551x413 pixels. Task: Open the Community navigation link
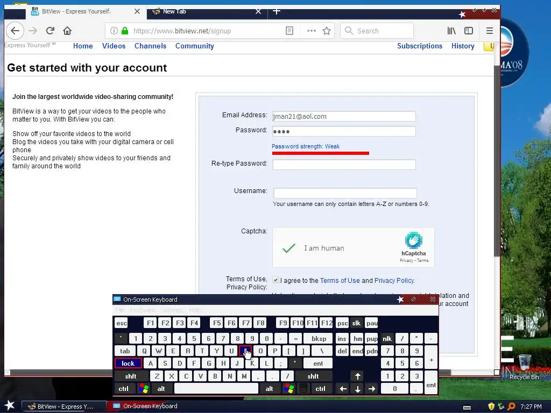pyautogui.click(x=195, y=46)
